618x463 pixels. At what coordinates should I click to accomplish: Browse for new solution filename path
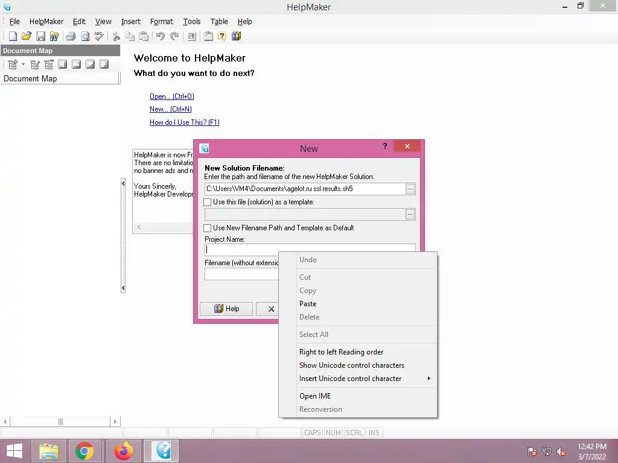(x=410, y=189)
